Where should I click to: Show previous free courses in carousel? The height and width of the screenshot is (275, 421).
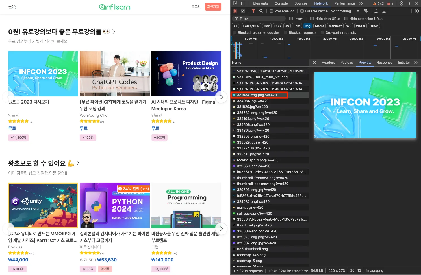tap(8, 97)
